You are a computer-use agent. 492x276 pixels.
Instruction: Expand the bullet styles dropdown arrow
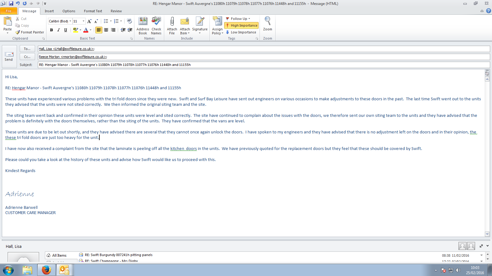click(111, 21)
